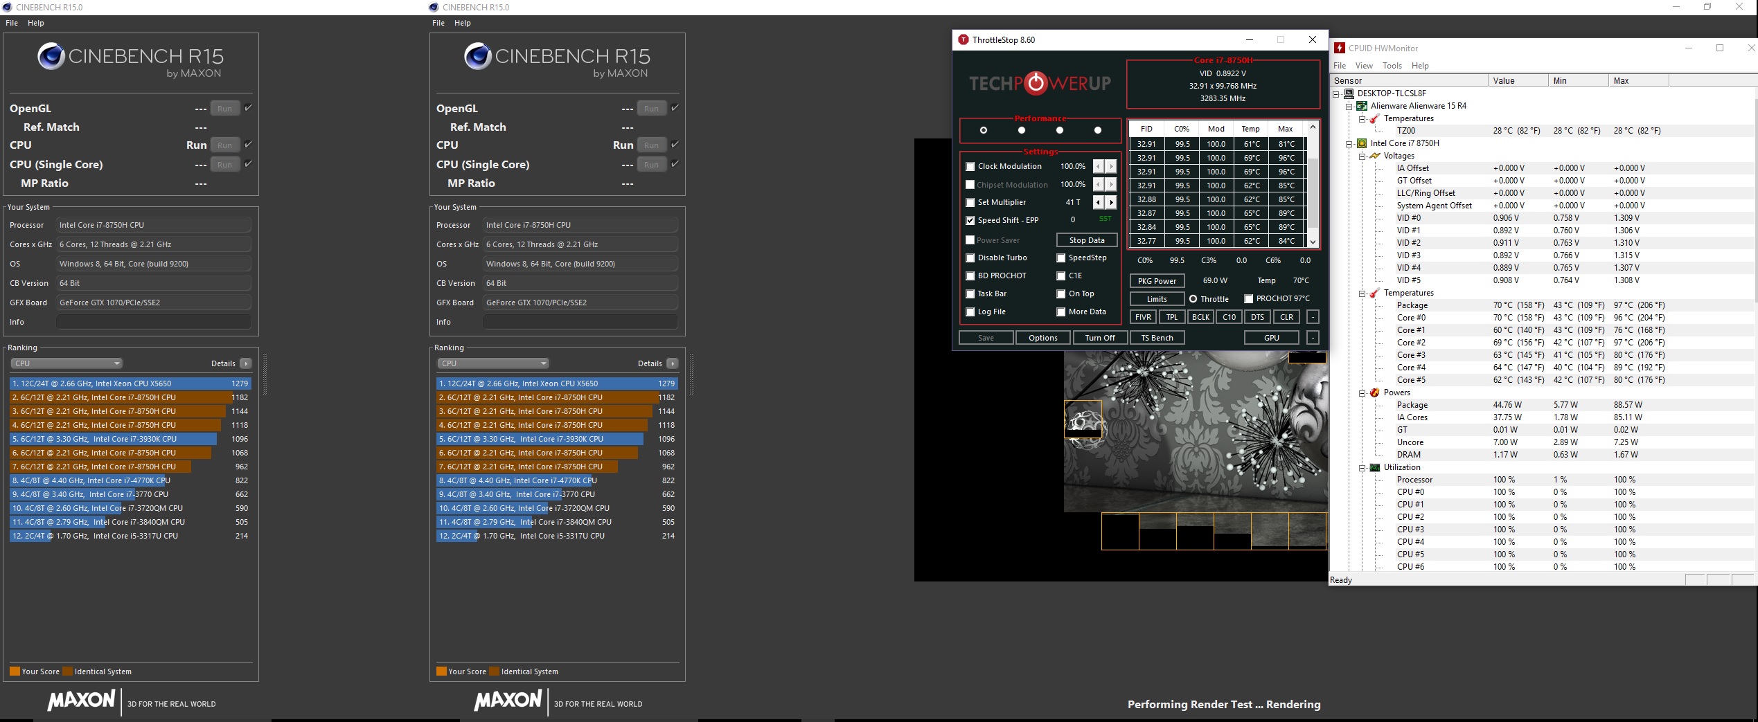
Task: Click the Cinebench R15 sphere logo in left window
Action: [51, 57]
